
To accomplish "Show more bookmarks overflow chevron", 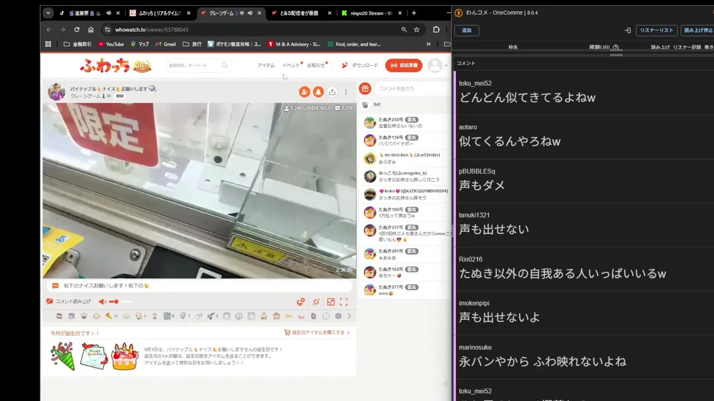I will pyautogui.click(x=428, y=44).
